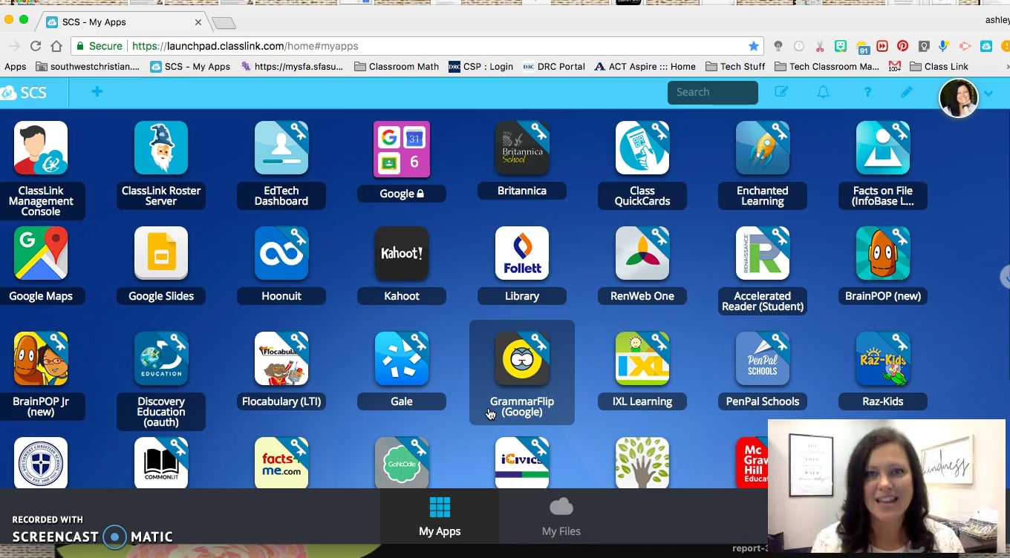
Task: Open the ClassLink Management Console app
Action: point(41,148)
